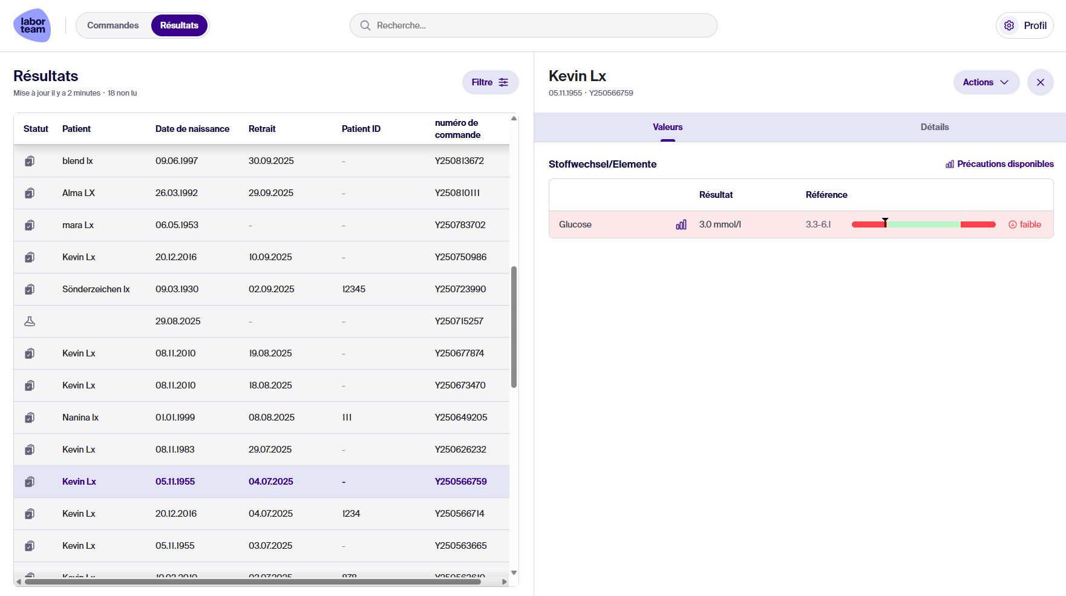Select the Résultats toggle
The image size is (1066, 596).
click(179, 25)
